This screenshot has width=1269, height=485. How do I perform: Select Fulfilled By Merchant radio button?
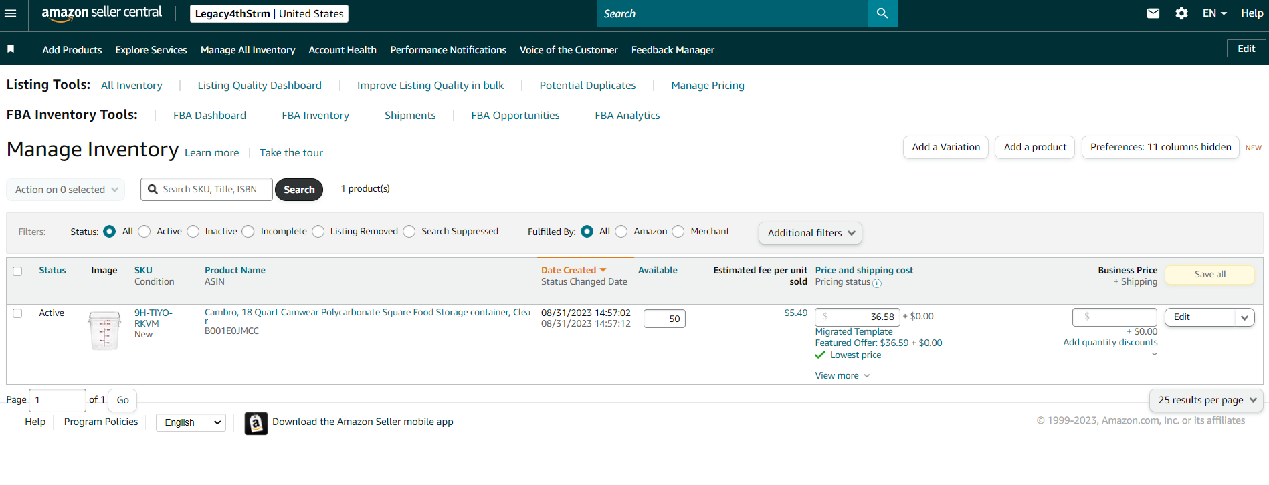pos(678,232)
